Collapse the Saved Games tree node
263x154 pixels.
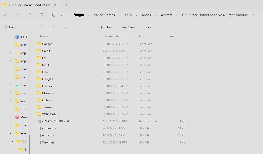click(11, 133)
